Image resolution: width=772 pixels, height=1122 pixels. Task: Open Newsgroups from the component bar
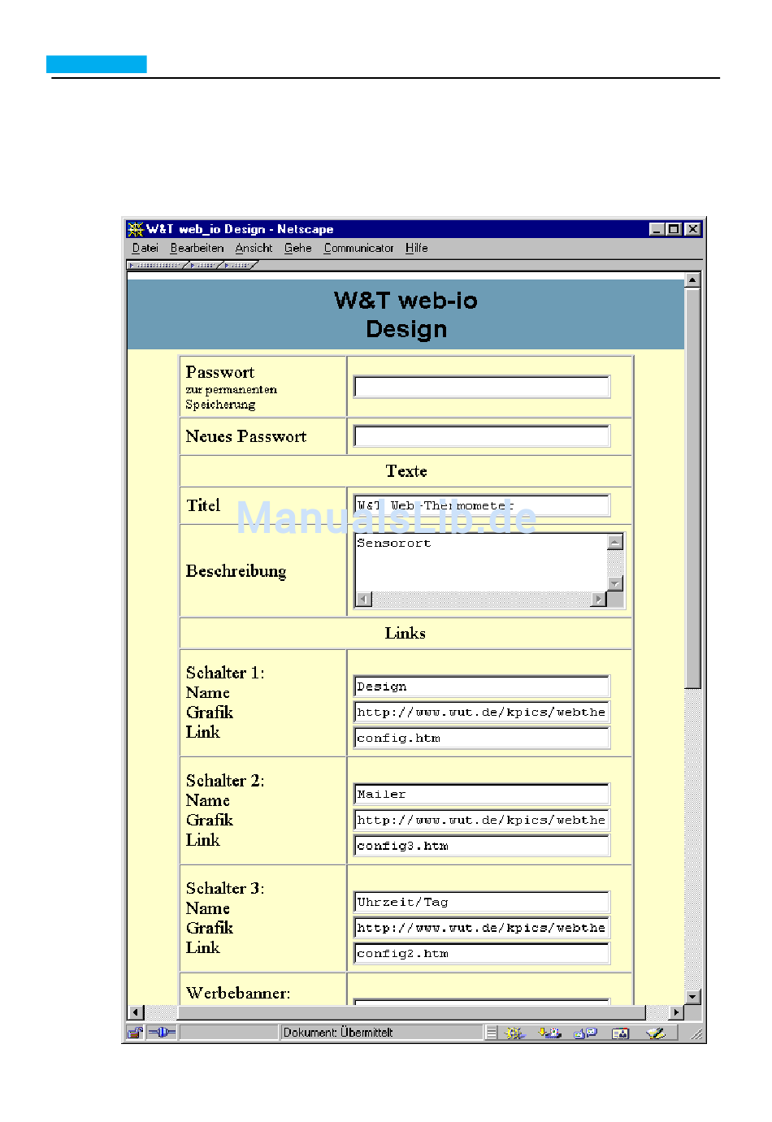585,1033
